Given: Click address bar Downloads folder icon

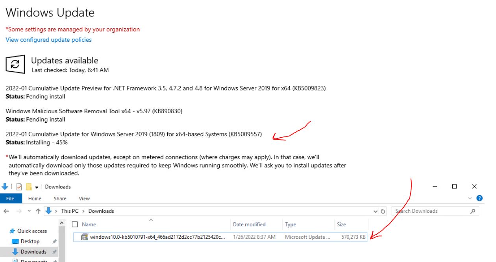Looking at the screenshot, I should (x=49, y=211).
